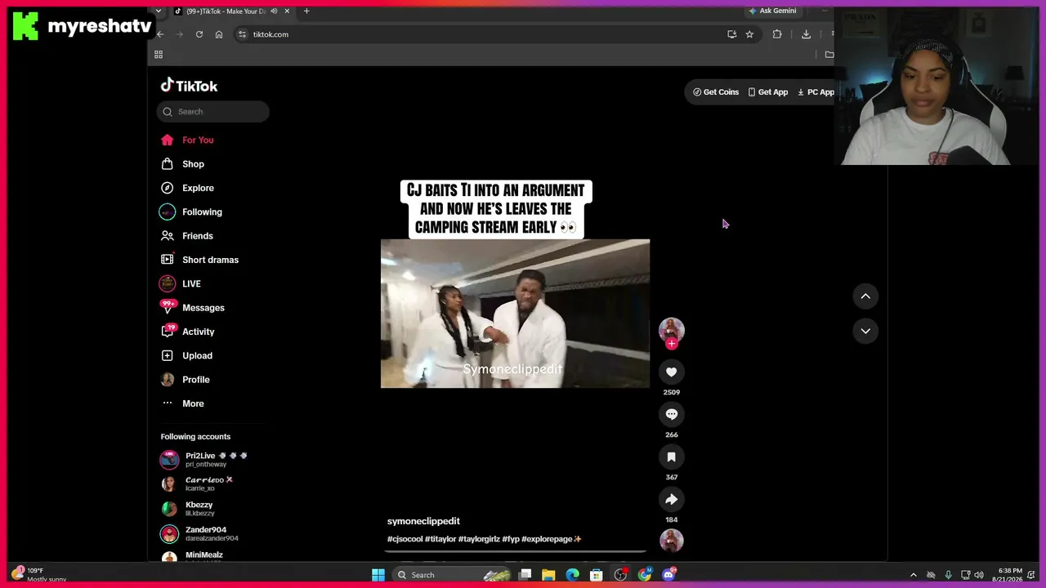Image resolution: width=1046 pixels, height=588 pixels.
Task: Click the Ask Gemini button
Action: pos(772,11)
